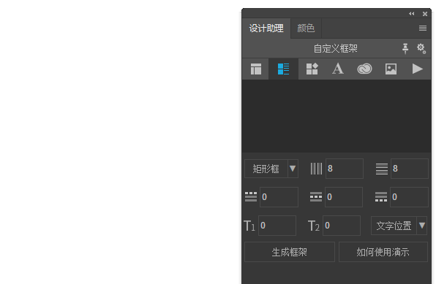The height and width of the screenshot is (284, 436).
Task: Close the 设计助理 panel
Action: click(x=425, y=14)
